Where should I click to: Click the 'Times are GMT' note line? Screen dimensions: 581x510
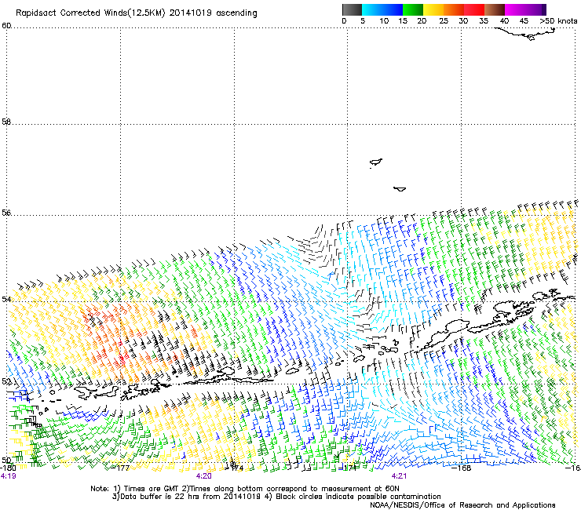click(244, 489)
